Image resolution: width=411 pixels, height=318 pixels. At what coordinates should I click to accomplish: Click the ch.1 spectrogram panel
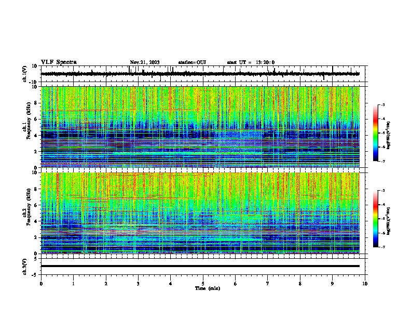200,127
